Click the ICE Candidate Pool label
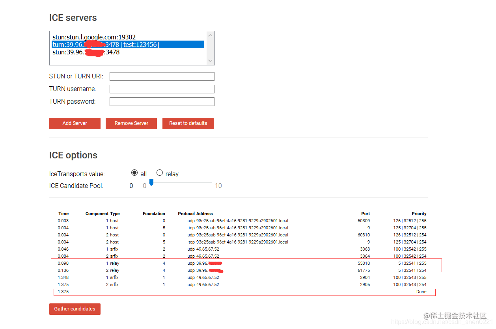This screenshot has width=496, height=329. [x=76, y=186]
